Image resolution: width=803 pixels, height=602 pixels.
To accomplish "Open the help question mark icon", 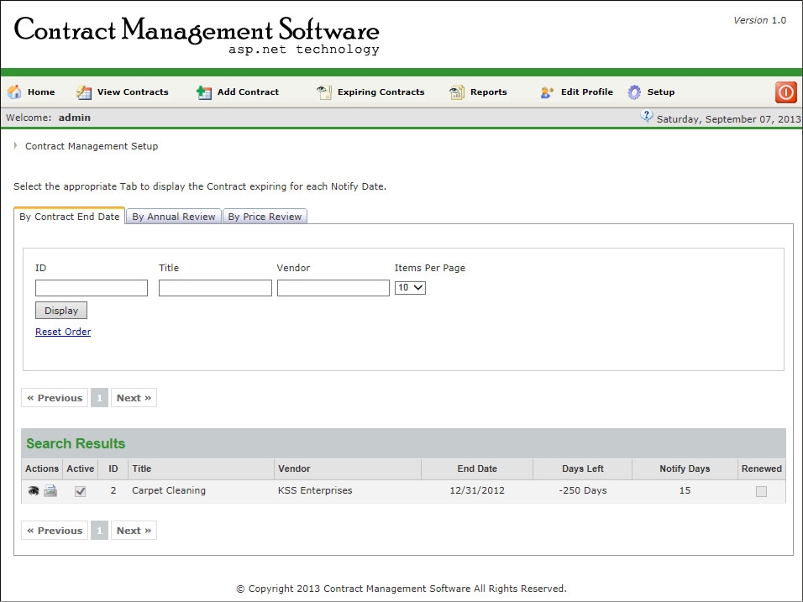I will click(647, 117).
